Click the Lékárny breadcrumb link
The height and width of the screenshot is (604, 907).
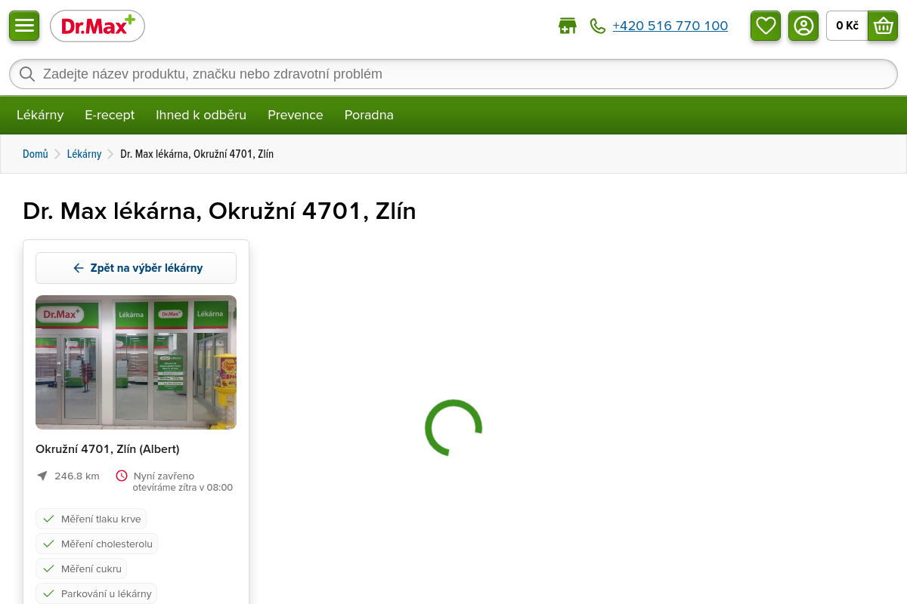pos(84,154)
